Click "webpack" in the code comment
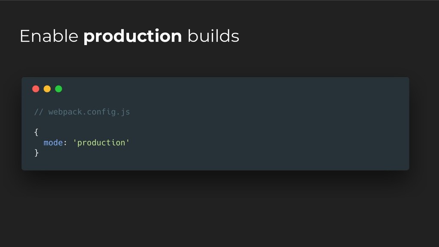The image size is (439, 247). coord(64,112)
